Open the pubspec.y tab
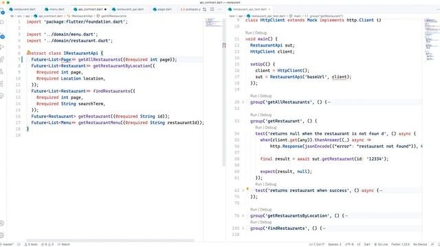The height and width of the screenshot is (247, 440). [x=190, y=9]
